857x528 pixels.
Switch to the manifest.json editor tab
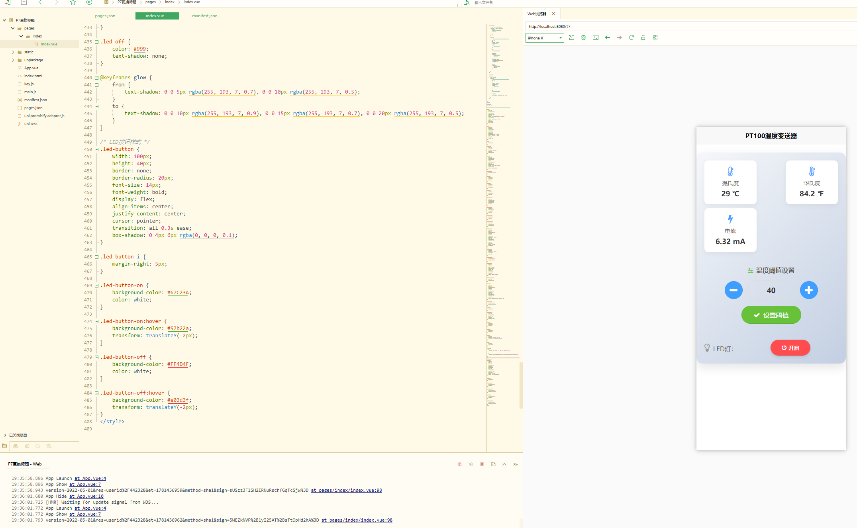coord(204,16)
